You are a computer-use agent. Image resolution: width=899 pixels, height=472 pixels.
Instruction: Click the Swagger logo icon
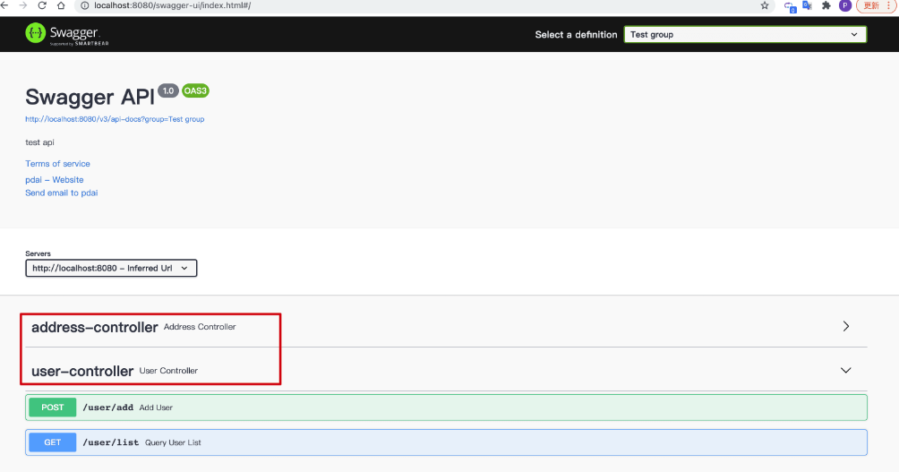click(x=36, y=34)
